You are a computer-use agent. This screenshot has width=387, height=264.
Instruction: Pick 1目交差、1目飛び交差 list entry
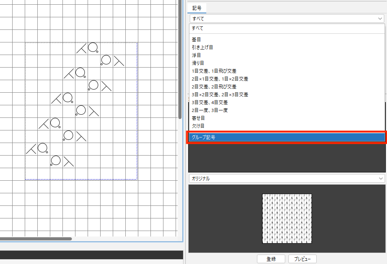point(287,71)
